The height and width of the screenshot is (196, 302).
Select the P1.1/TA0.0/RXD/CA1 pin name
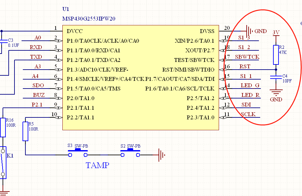click(93, 50)
